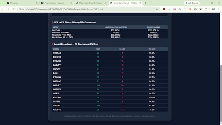Click the $333,574.10 scaled profit value
The width and height of the screenshot is (222, 125).
(153, 30)
